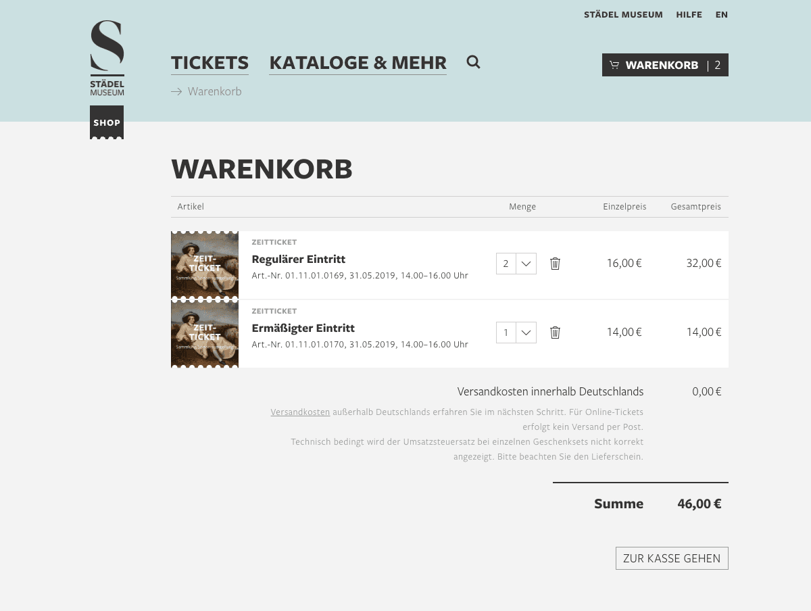This screenshot has height=611, width=811.
Task: Remove Ermäßigter Eintritt using its trash icon
Action: [555, 333]
